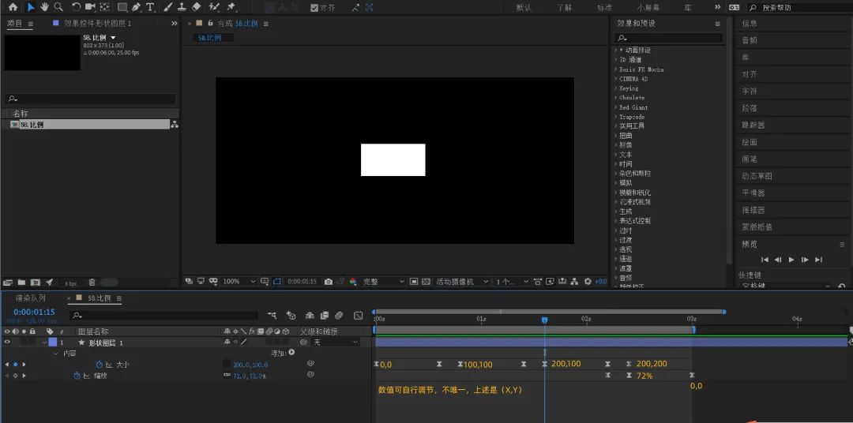The width and height of the screenshot is (853, 423).
Task: Enable frame blending in the timeline header
Action: coord(325,315)
